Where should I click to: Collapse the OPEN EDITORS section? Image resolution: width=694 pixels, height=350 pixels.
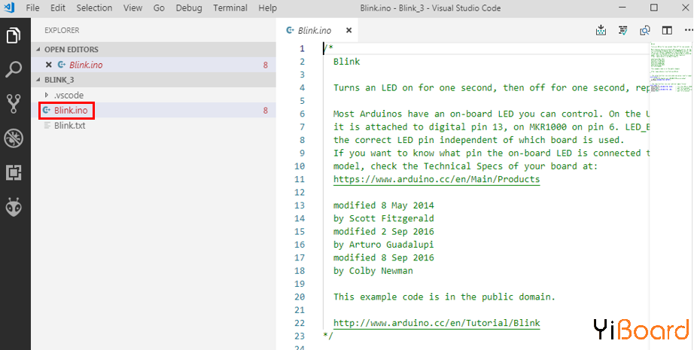click(x=72, y=50)
